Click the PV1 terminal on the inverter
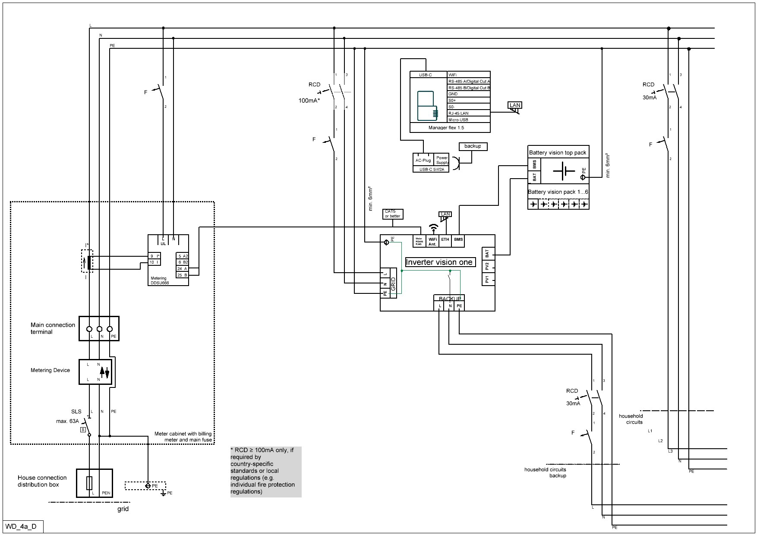 tap(487, 279)
